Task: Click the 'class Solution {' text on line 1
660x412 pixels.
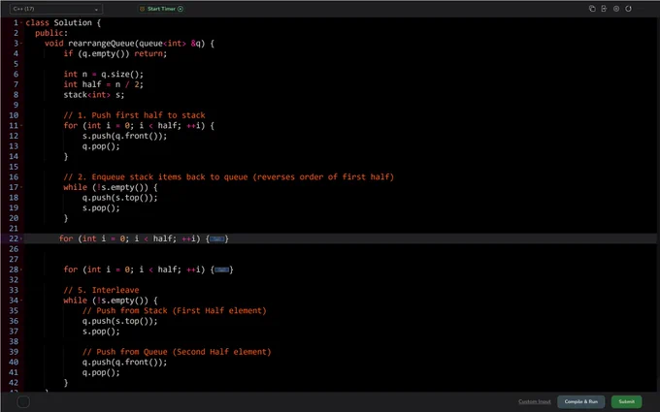Action: (x=63, y=22)
